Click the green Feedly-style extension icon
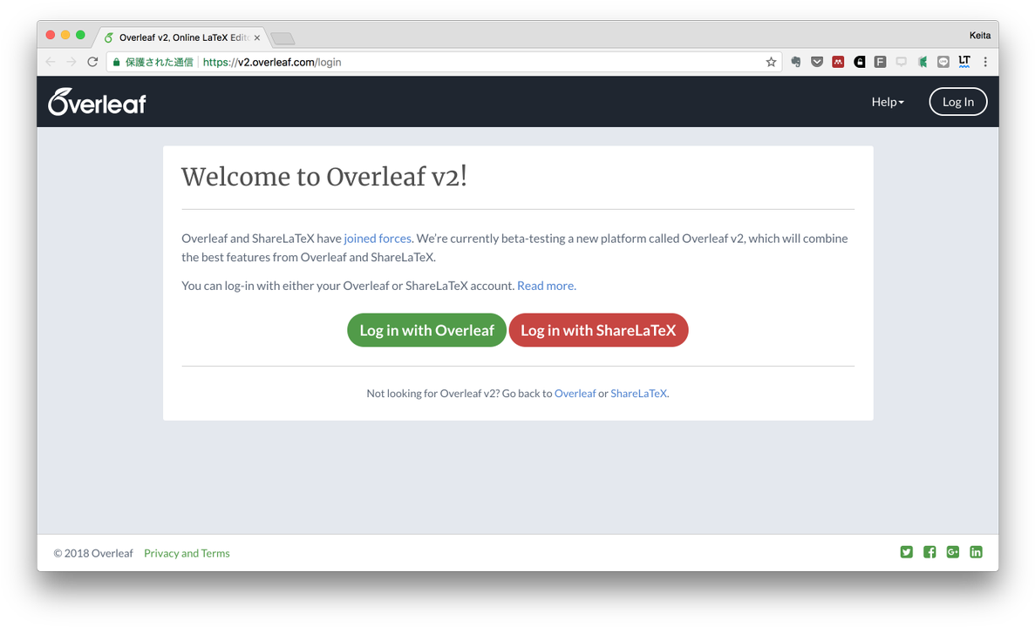Screen dimensions: 1035x627 click(x=923, y=62)
